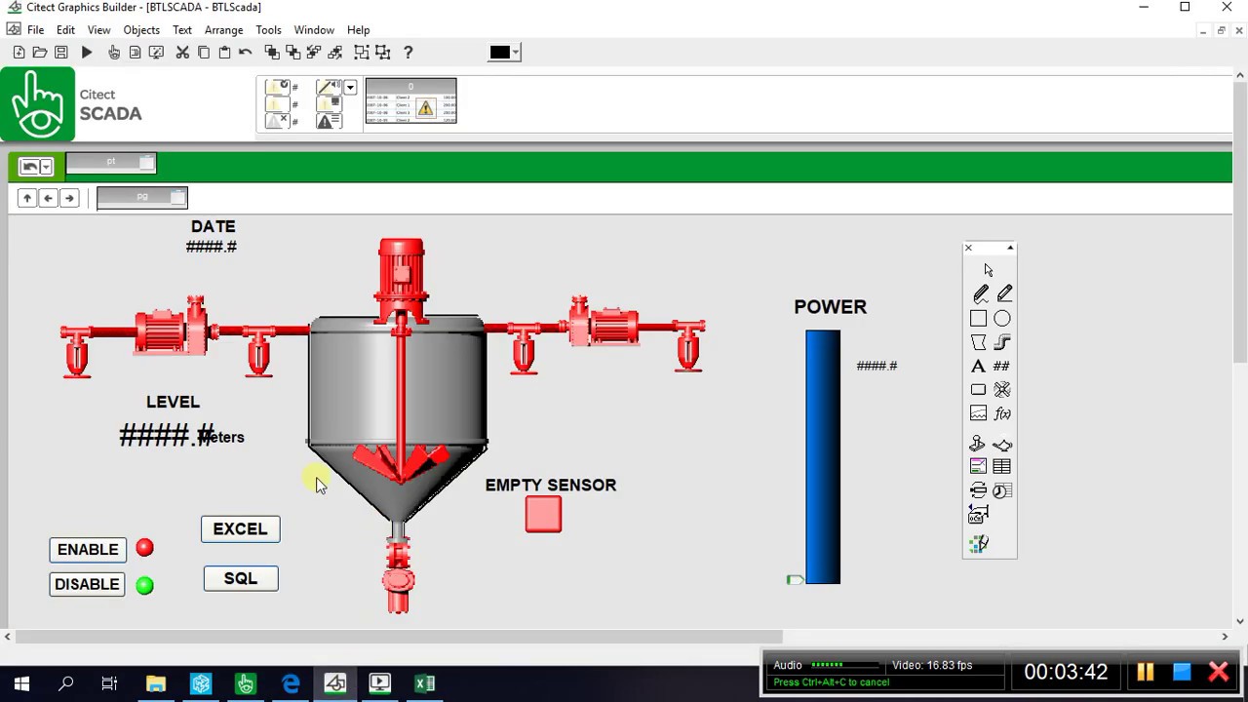Copy selection from the toolbar

(x=204, y=53)
